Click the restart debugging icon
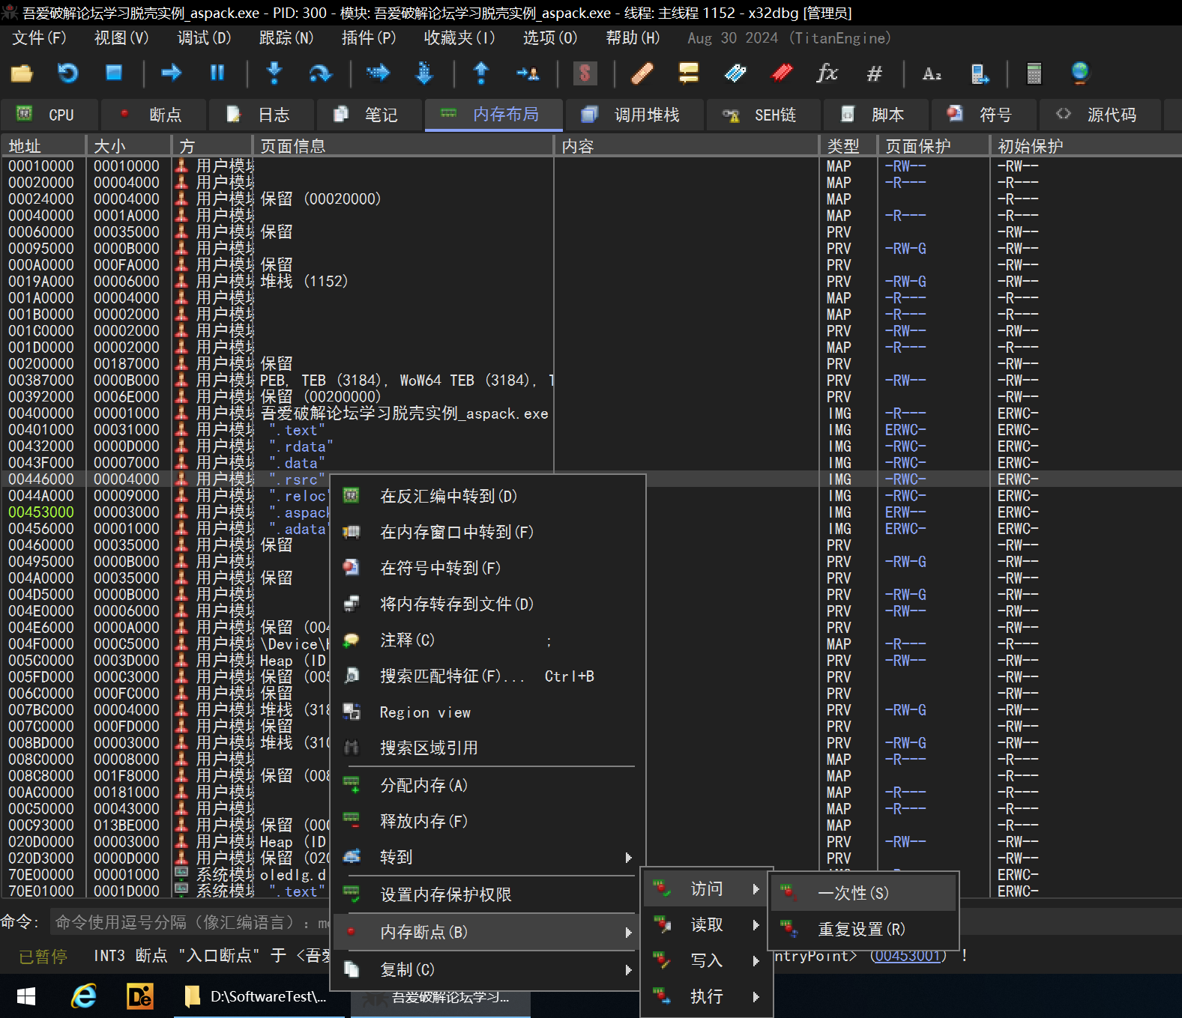Image resolution: width=1182 pixels, height=1018 pixels. 68,73
